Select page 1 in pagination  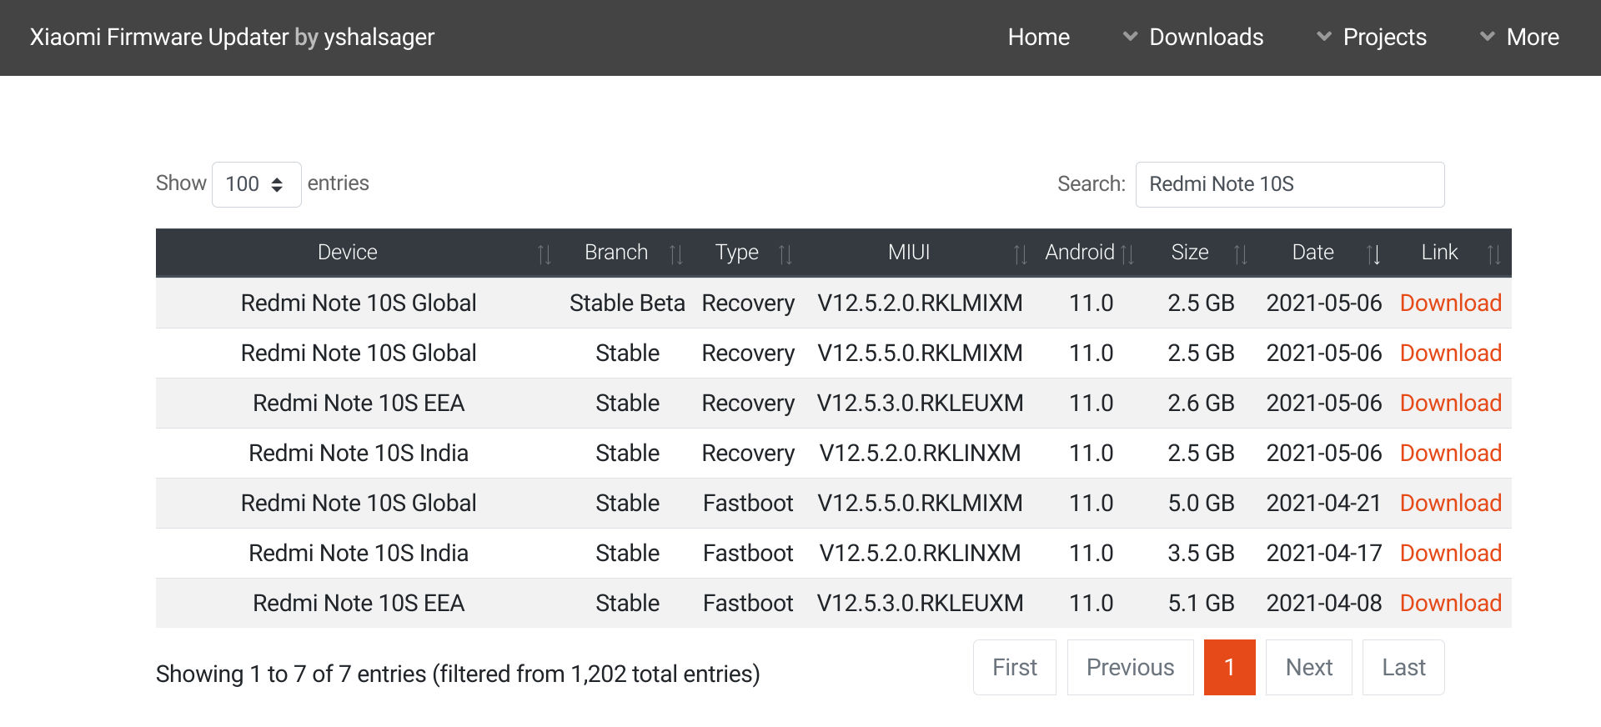[x=1229, y=668]
